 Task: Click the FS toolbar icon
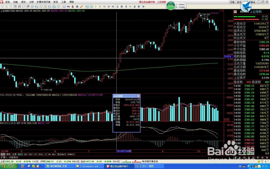point(87,6)
